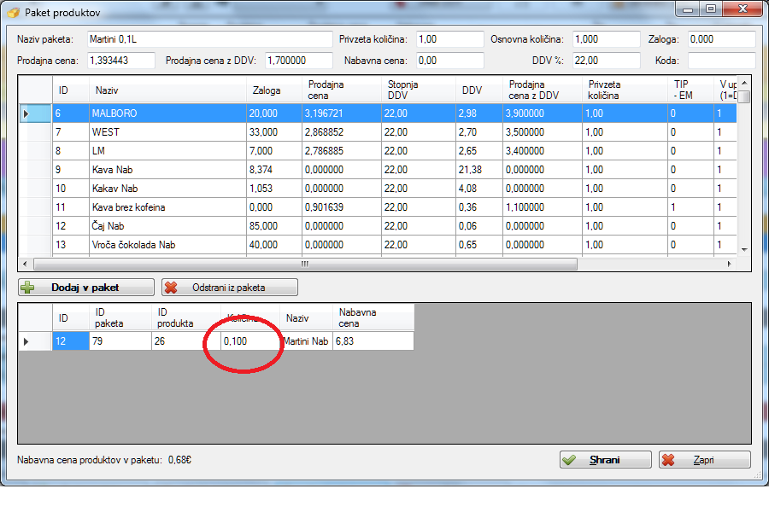Image resolution: width=769 pixels, height=512 pixels.
Task: Click the row selector arrow beside MALBORO
Action: pos(26,113)
